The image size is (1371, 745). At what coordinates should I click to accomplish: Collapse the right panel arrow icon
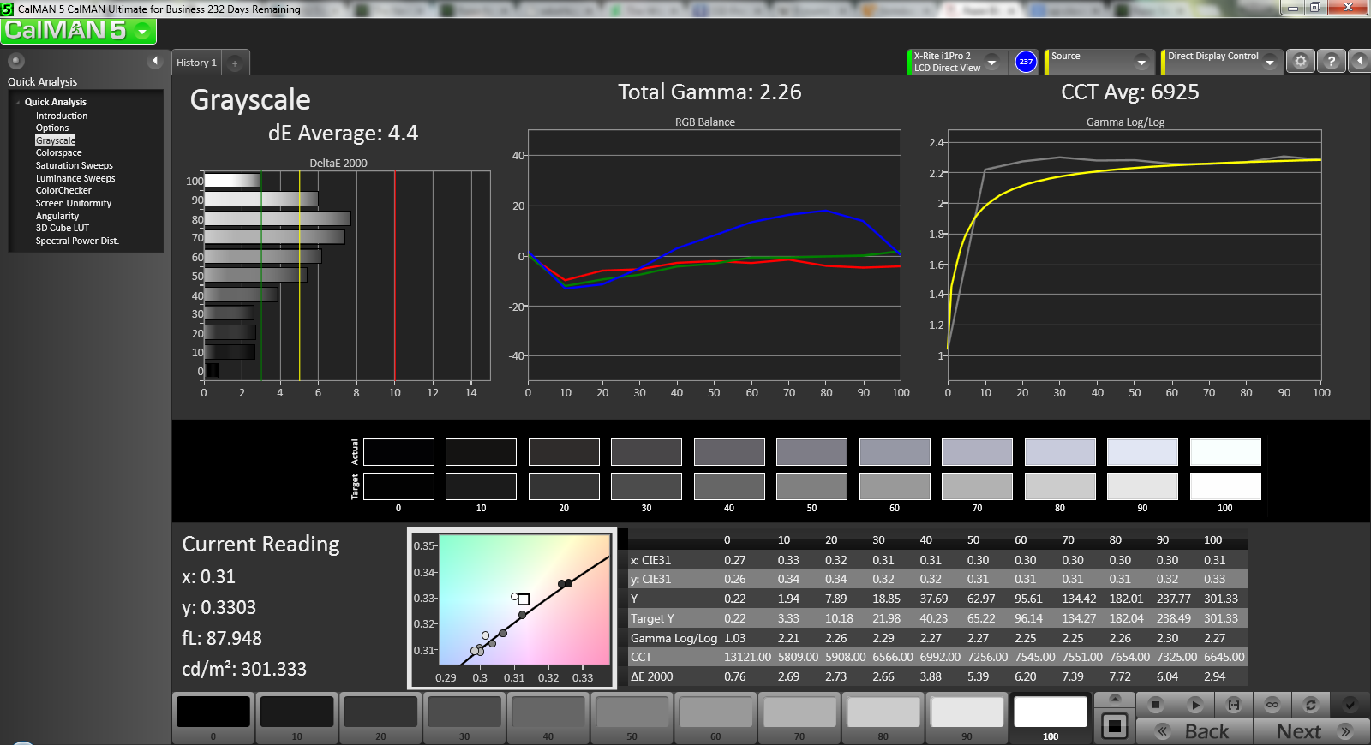click(x=1359, y=62)
